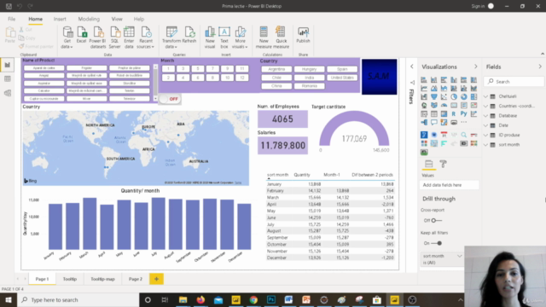Open Get more visuals ellipsis
The width and height of the screenshot is (546, 307).
[464, 122]
